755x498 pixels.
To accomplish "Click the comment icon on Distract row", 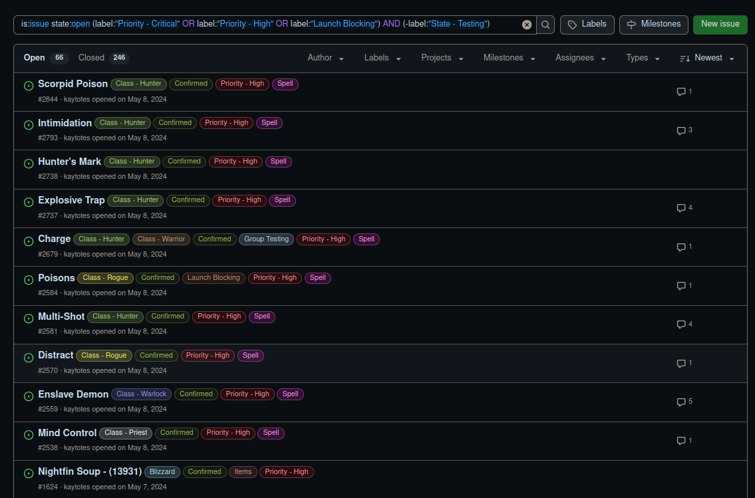I will (x=681, y=363).
